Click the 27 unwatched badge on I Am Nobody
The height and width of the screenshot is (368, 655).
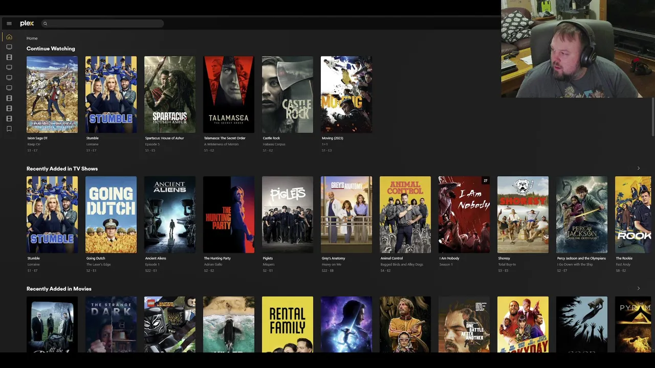(x=486, y=180)
